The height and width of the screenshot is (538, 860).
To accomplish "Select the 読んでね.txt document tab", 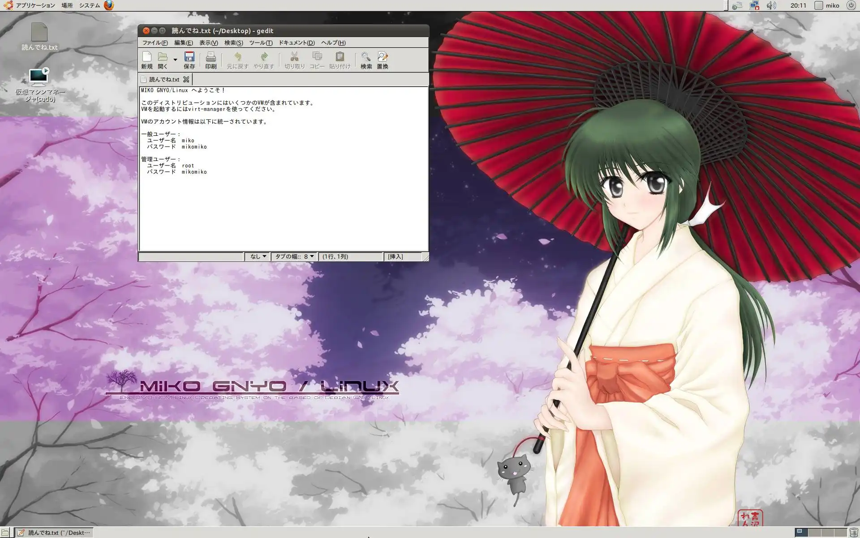I will 164,79.
